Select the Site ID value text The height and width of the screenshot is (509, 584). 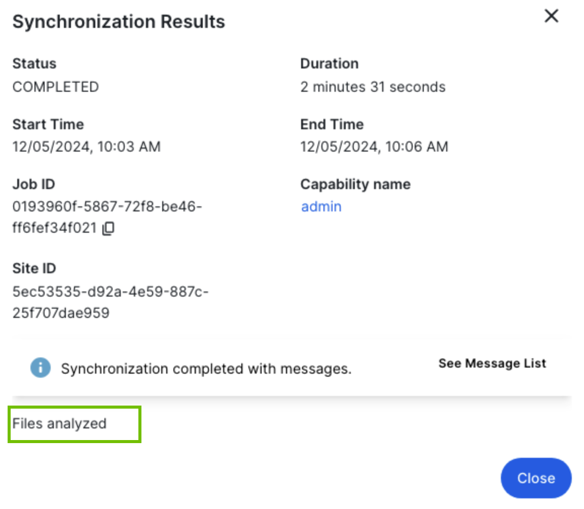tap(111, 293)
